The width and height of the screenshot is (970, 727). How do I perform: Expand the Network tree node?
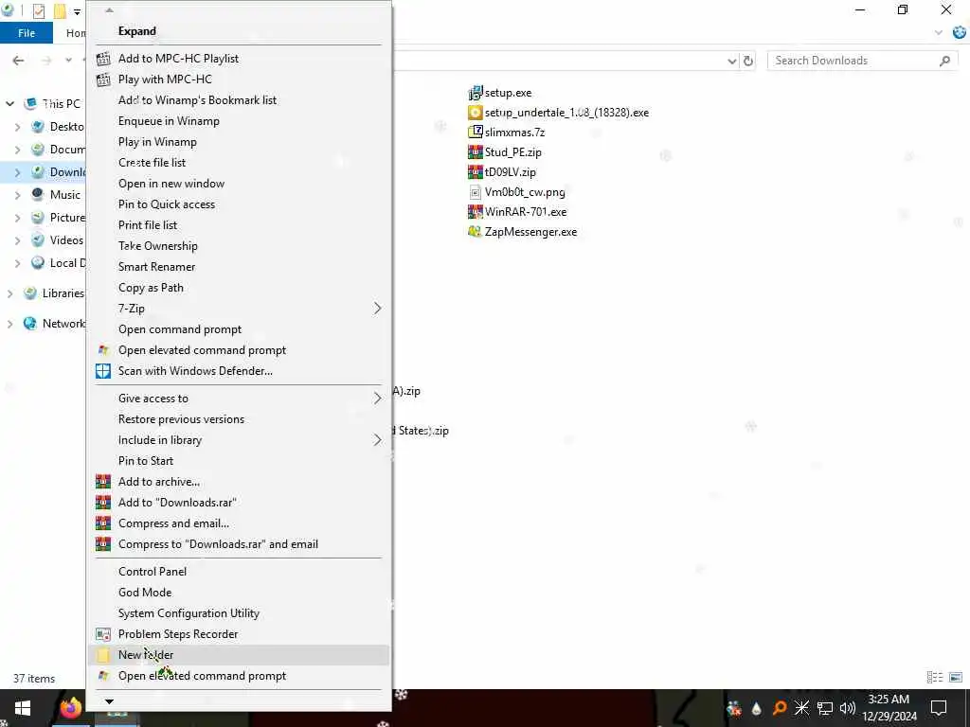(x=9, y=324)
